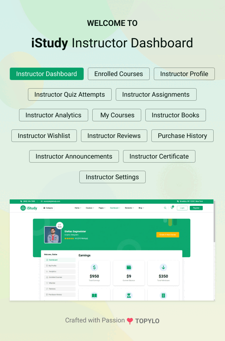Click the Instructor Books tag
The image size is (225, 341).
tap(175, 115)
